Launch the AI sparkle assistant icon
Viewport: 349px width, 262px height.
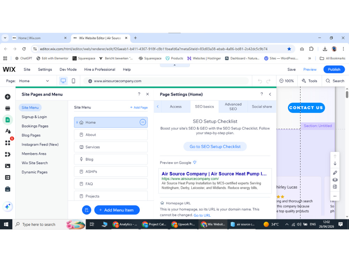coord(8,207)
